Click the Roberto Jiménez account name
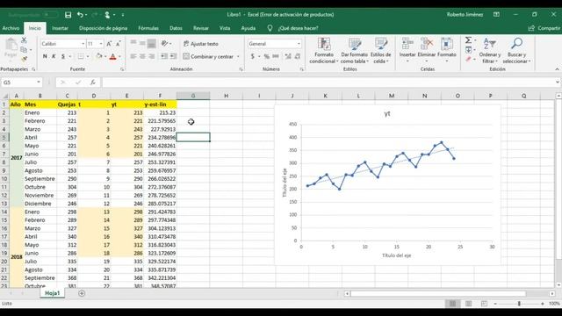The image size is (562, 316). [x=465, y=15]
